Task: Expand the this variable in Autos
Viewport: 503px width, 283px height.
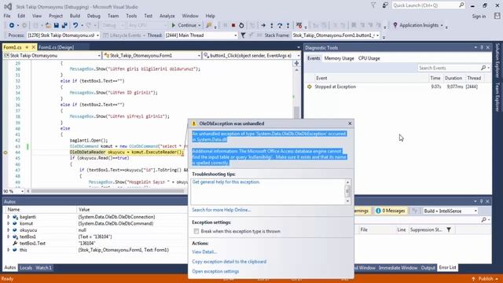Action: point(9,250)
